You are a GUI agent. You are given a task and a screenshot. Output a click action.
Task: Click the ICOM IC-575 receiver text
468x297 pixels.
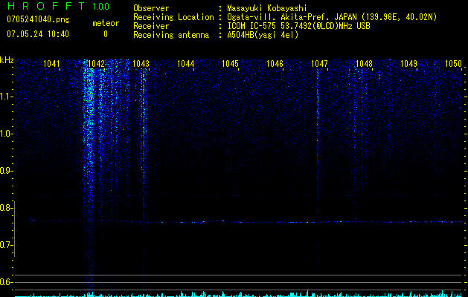[x=298, y=26]
